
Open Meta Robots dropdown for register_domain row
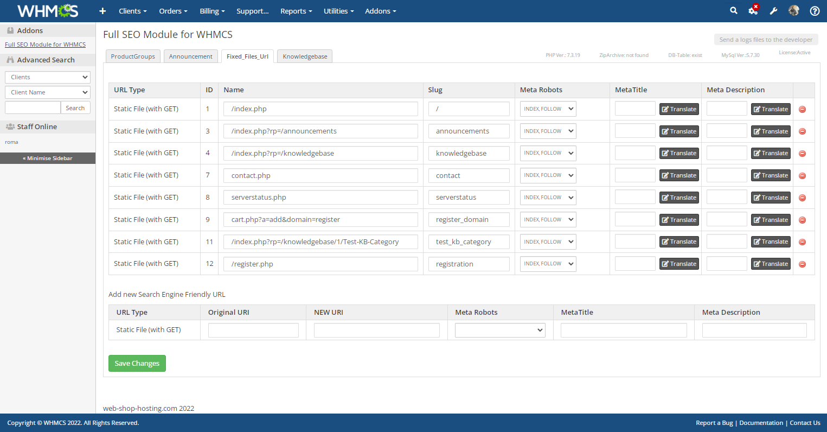coord(548,220)
